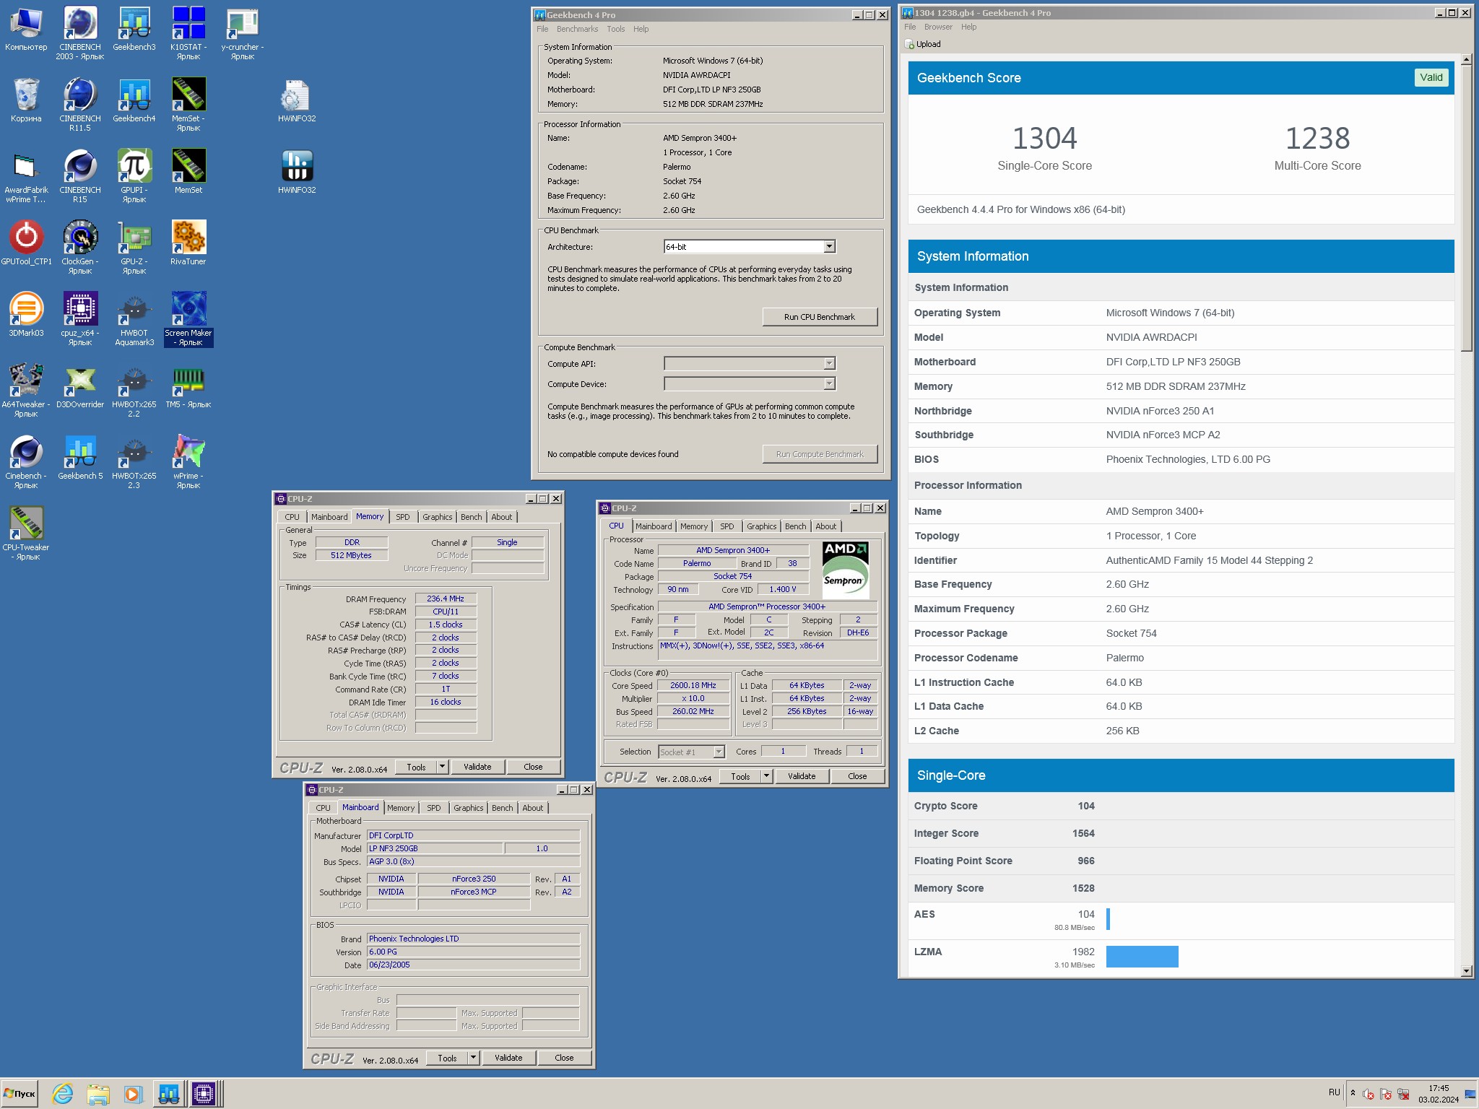Screen dimensions: 1479x1109
Task: Click Close in CPU tab CPU-Z window
Action: click(x=857, y=776)
